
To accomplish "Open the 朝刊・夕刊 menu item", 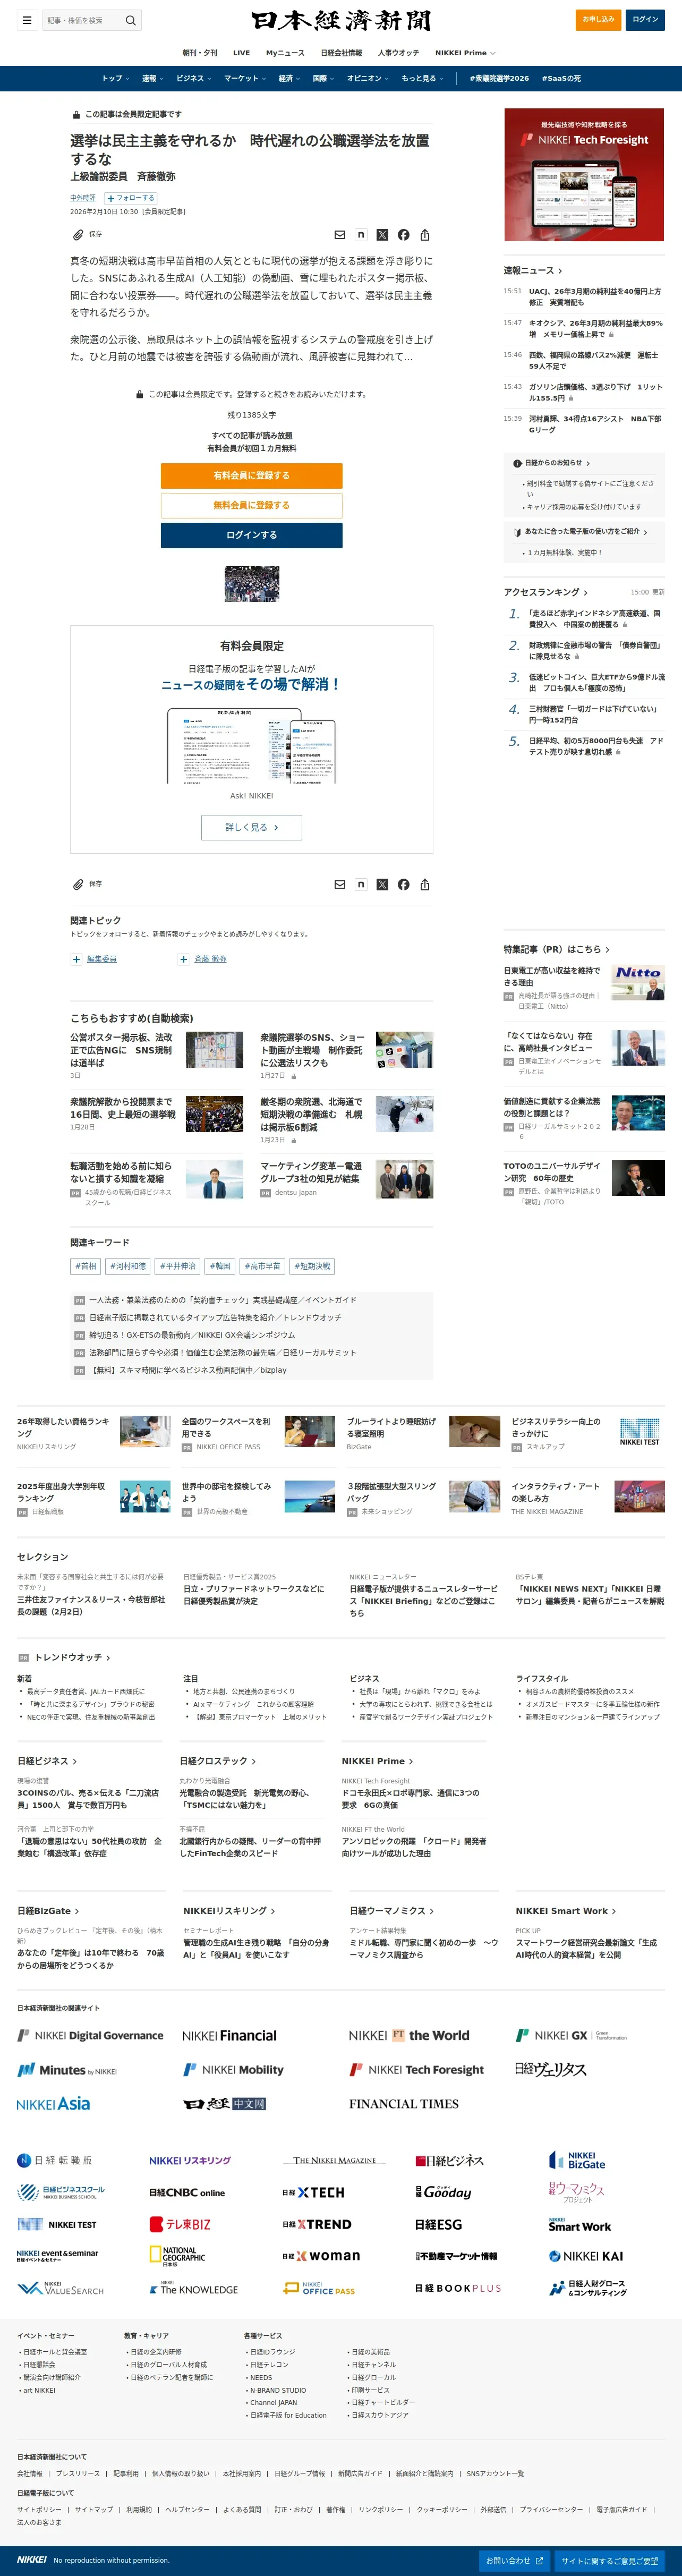I will (200, 53).
